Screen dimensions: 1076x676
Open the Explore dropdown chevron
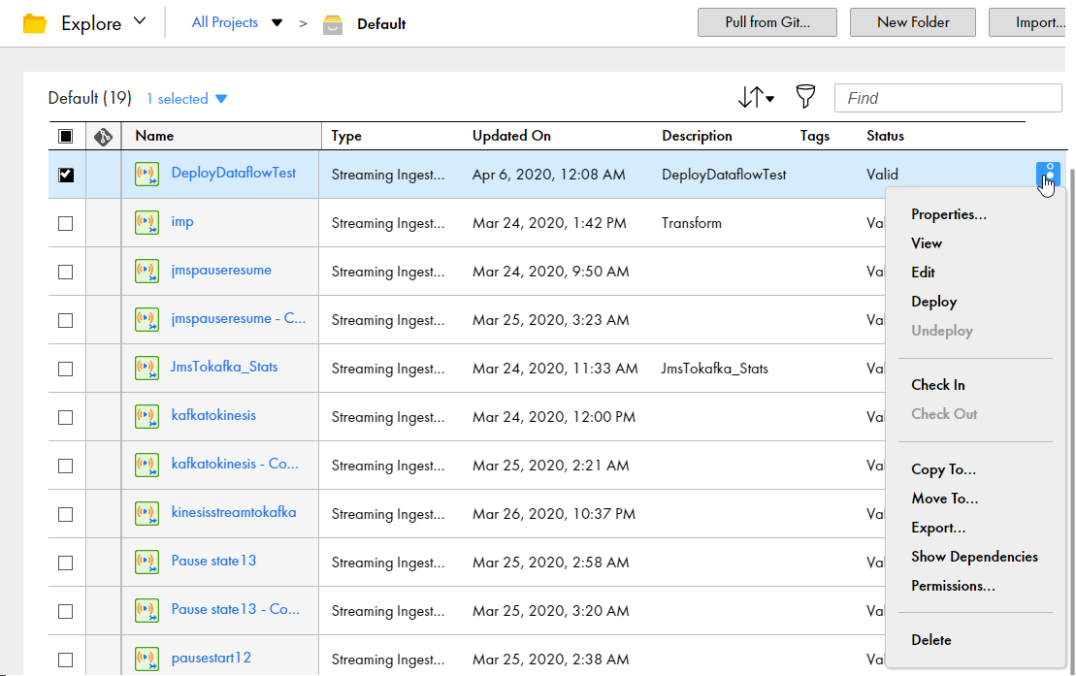140,21
